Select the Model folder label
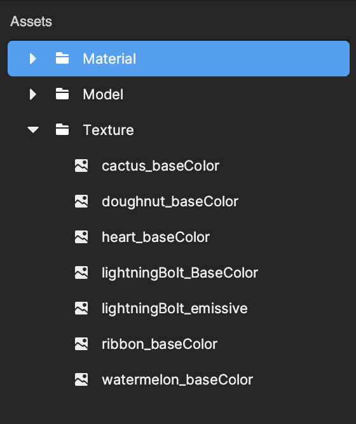 103,94
